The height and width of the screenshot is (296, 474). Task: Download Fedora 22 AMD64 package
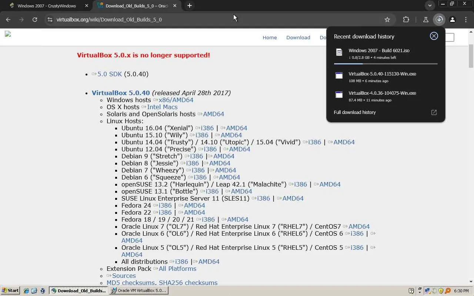[x=194, y=212]
